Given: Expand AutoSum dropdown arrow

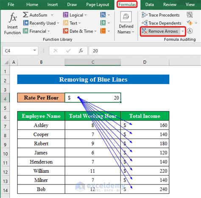Looking at the screenshot, I should [x=52, y=15].
